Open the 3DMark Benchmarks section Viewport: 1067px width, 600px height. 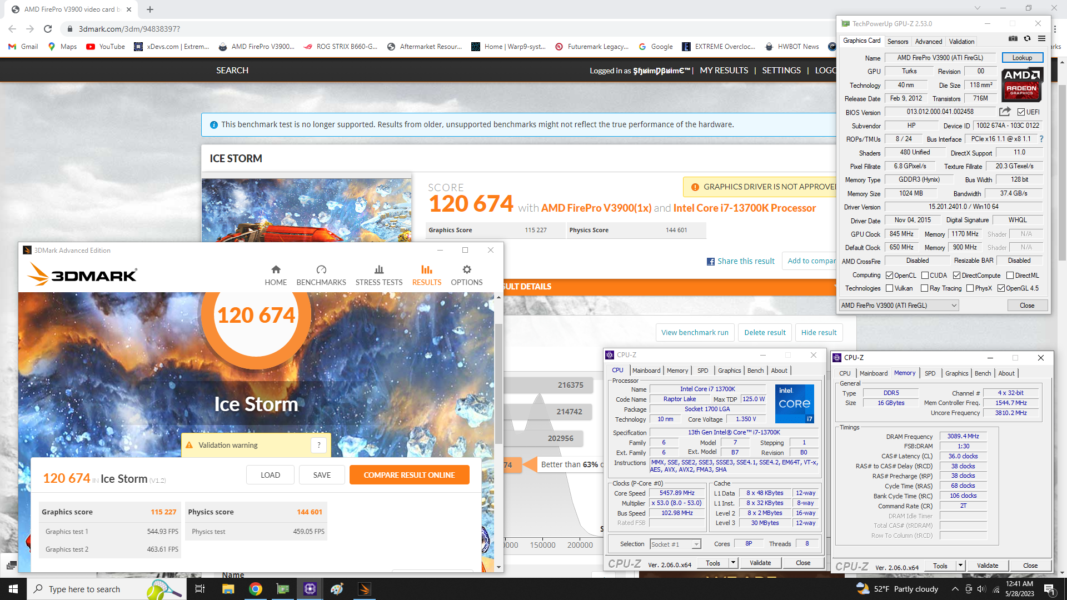321,276
